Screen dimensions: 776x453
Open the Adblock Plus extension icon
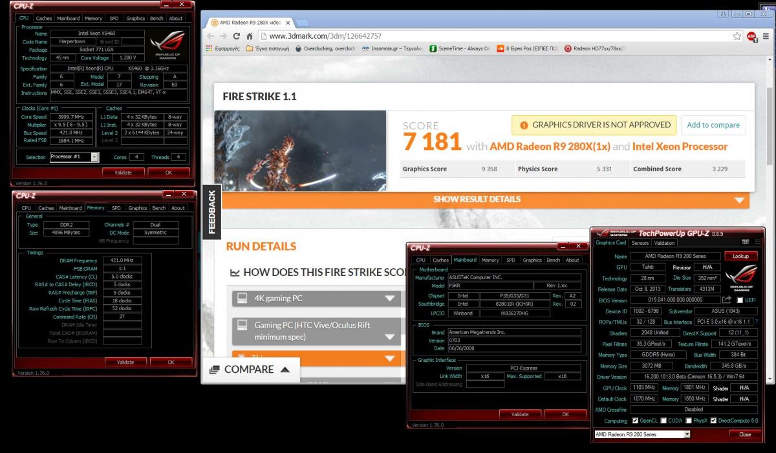coord(751,36)
